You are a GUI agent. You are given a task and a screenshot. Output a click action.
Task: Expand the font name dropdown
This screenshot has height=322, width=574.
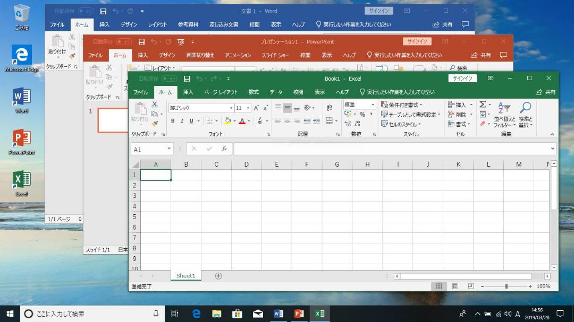(x=231, y=108)
